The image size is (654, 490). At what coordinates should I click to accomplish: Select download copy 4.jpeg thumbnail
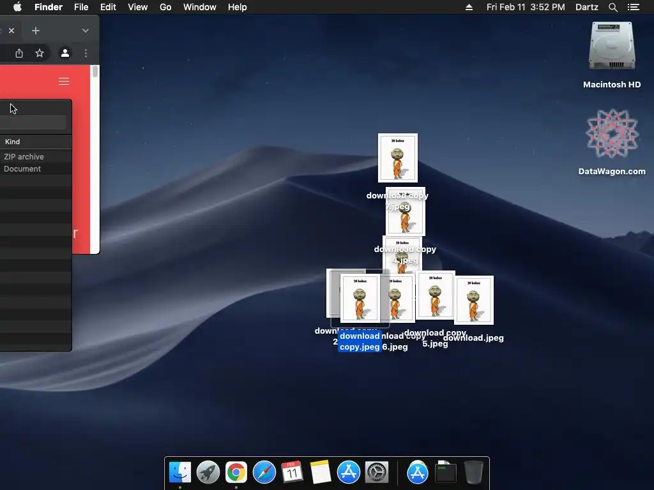tap(406, 211)
